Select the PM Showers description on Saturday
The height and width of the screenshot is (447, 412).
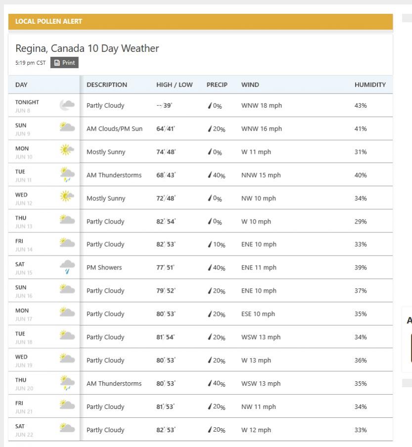pos(104,268)
